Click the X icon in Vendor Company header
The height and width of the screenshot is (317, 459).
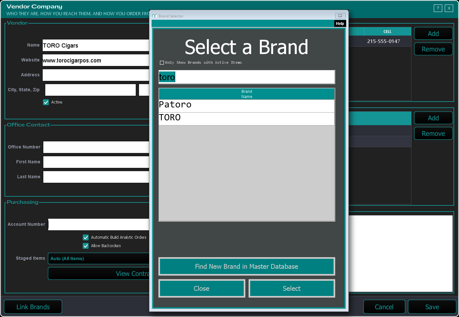pos(449,8)
